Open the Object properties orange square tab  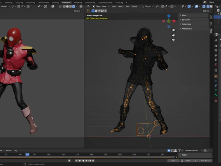click(216, 76)
